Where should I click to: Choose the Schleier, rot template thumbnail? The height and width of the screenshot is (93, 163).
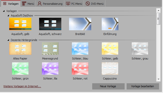click(x=80, y=68)
